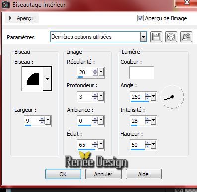197x192 pixels.
Task: Reset settings to default with the arrow icon
Action: click(186, 37)
